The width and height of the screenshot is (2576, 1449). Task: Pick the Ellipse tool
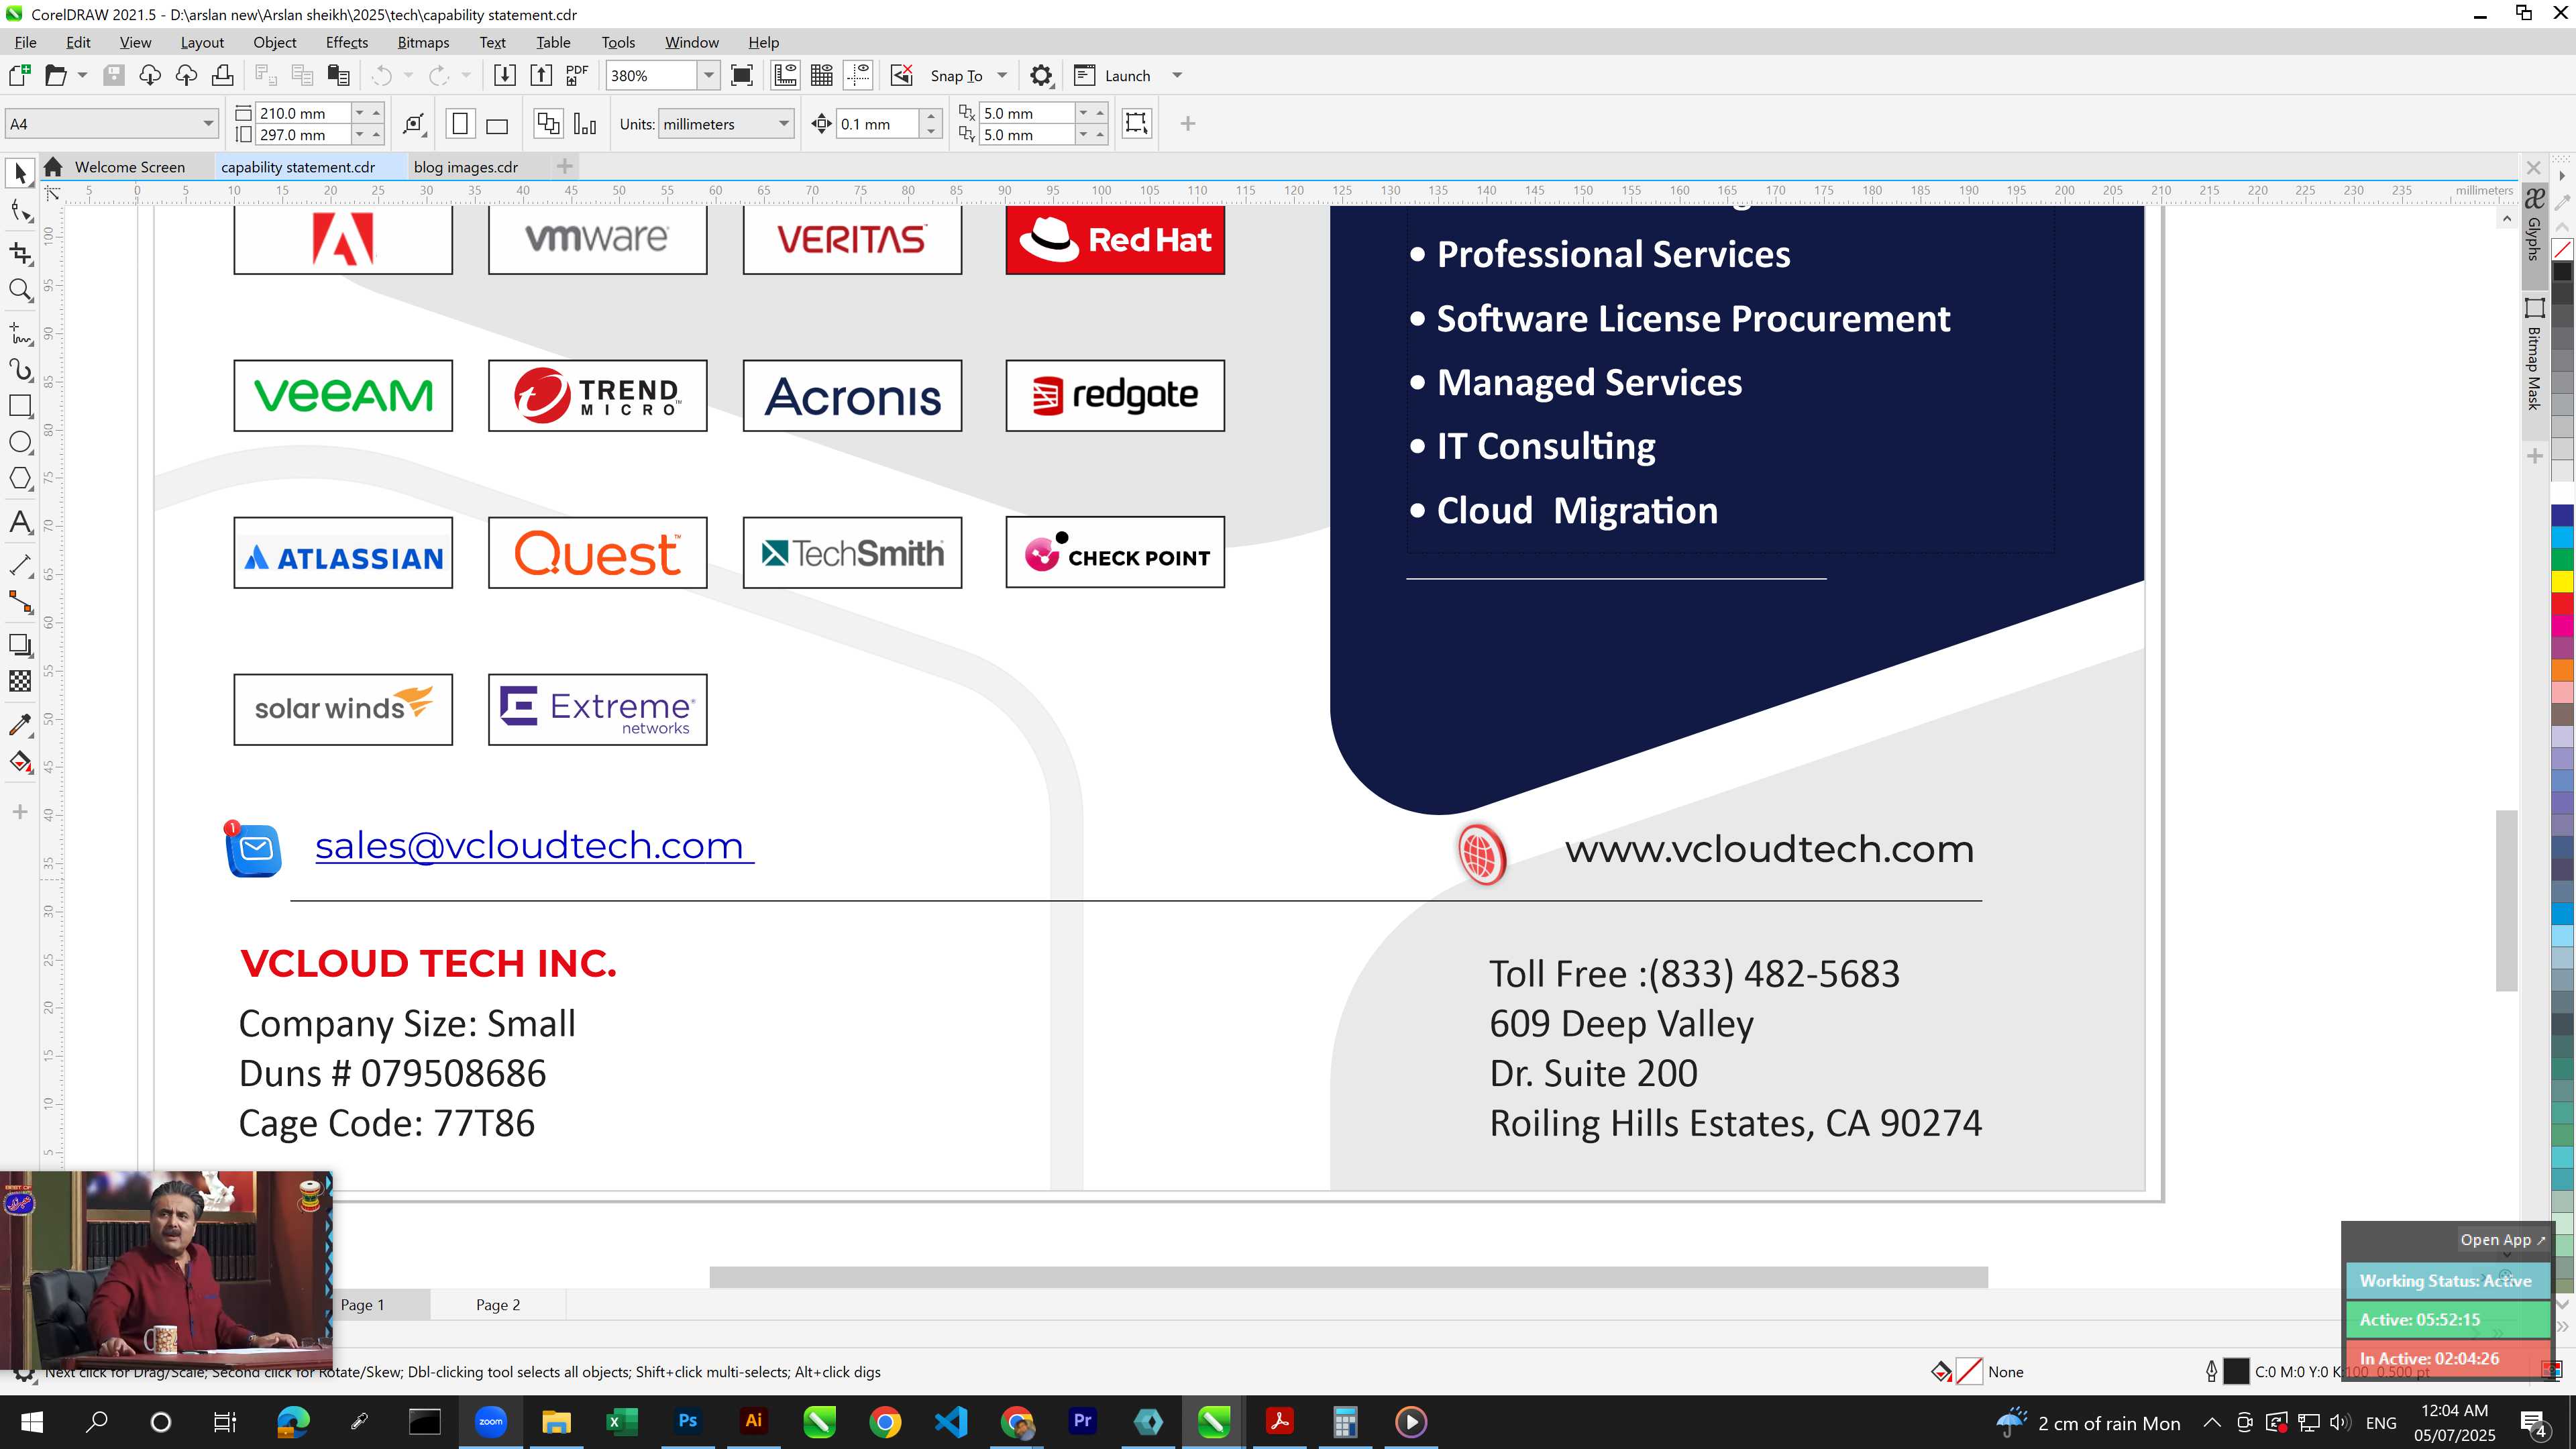point(20,442)
